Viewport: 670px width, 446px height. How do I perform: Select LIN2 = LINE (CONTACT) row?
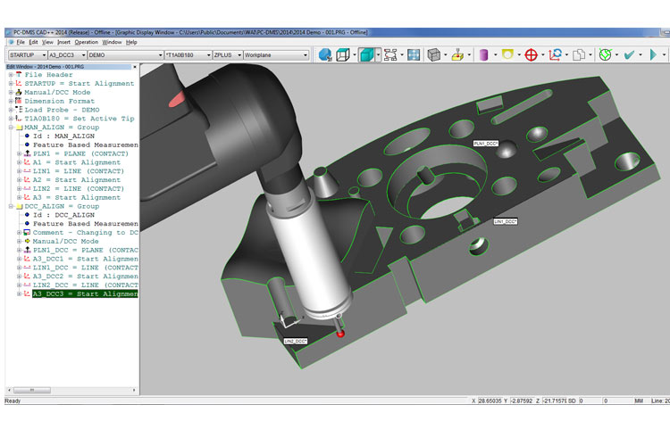point(79,188)
